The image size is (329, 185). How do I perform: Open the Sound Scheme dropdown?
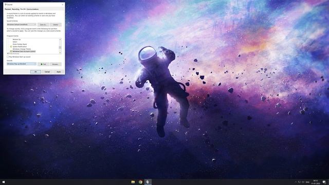22,25
